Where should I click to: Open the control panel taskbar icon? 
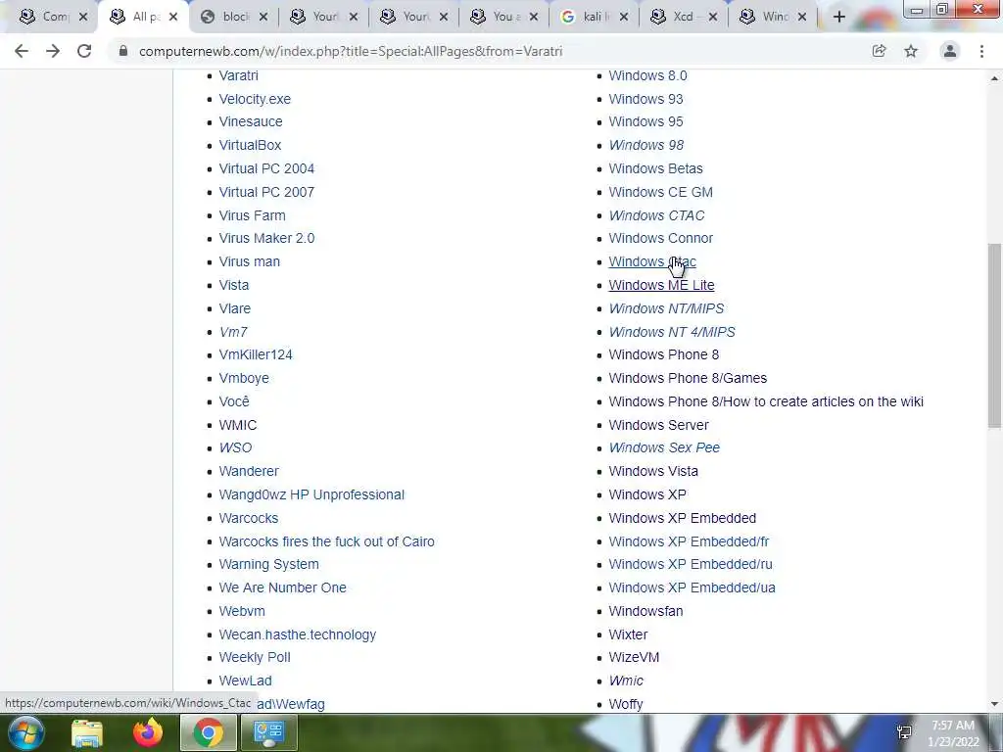tap(268, 732)
